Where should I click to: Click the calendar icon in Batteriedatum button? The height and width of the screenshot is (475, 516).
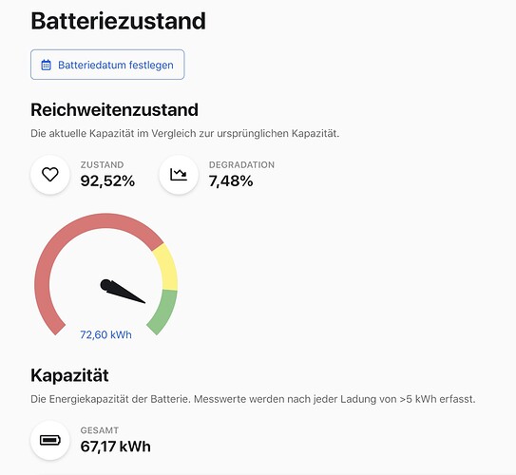click(x=46, y=65)
